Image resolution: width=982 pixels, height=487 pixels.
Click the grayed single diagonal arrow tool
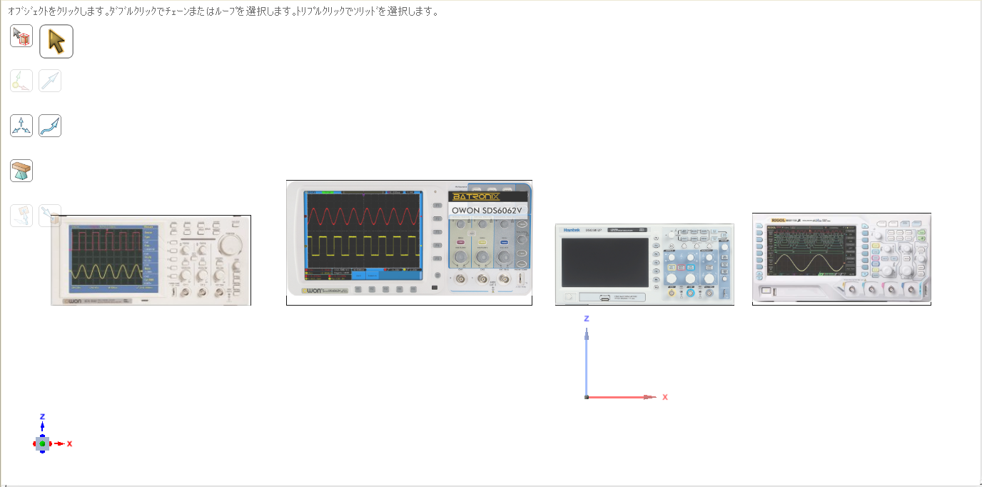(x=50, y=81)
